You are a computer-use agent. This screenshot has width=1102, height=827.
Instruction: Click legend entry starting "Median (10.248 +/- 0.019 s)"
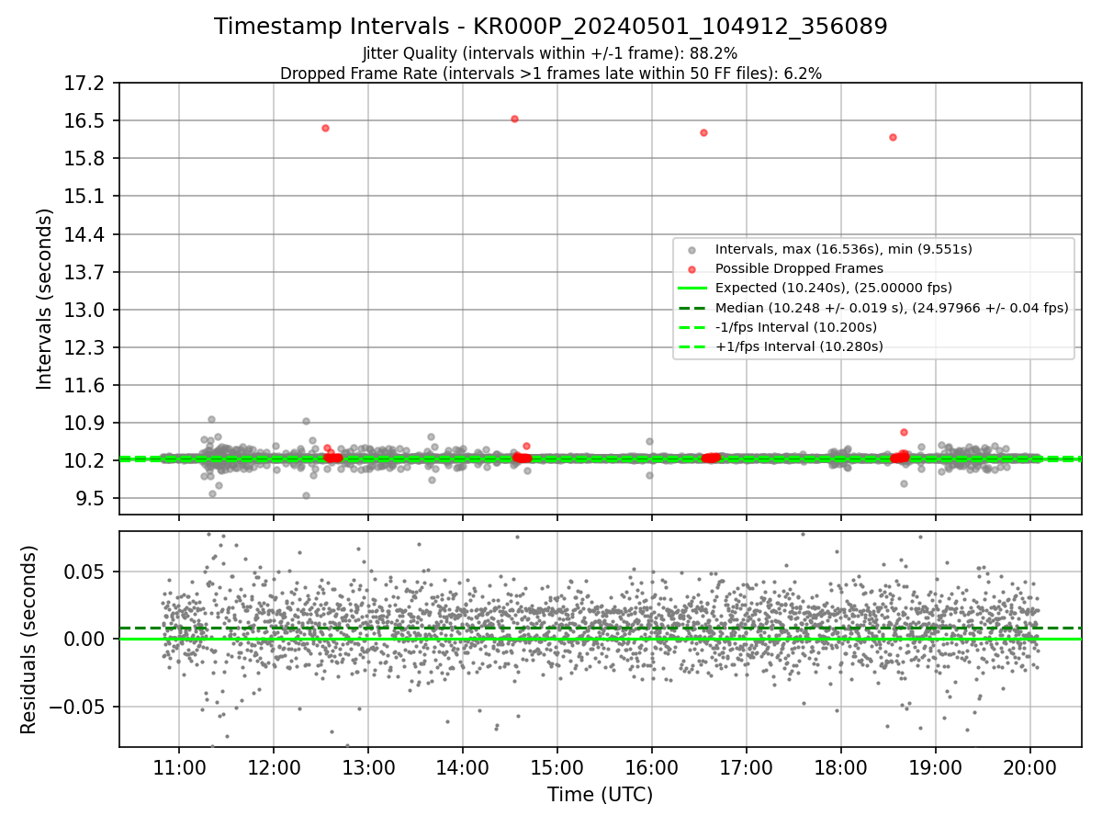coord(891,308)
